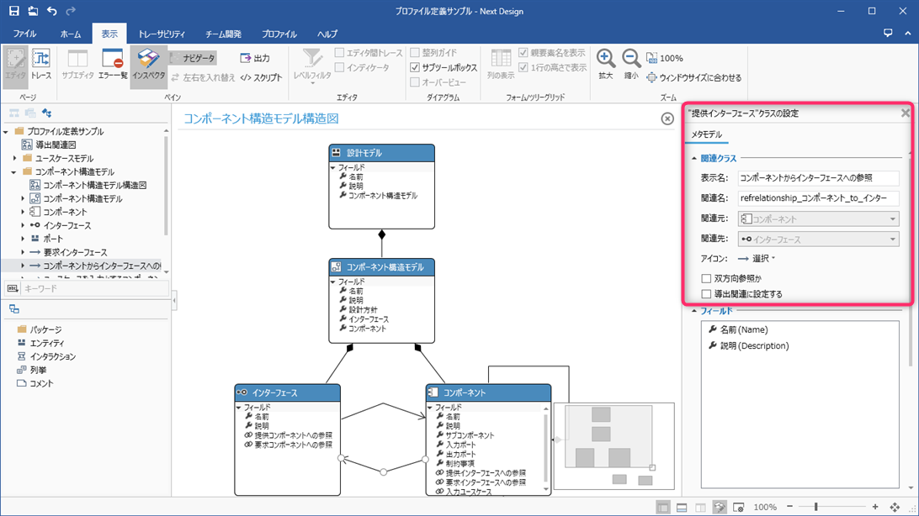Click the Sub editor icon

(x=77, y=63)
